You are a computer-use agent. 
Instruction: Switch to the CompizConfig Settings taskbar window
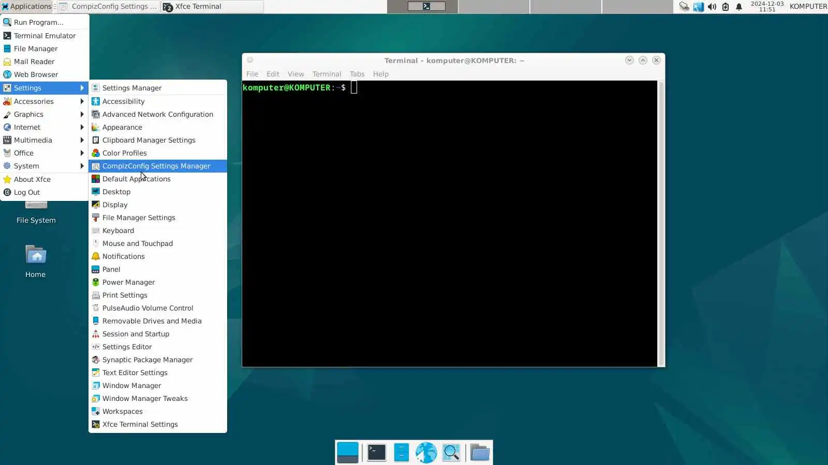click(x=108, y=7)
